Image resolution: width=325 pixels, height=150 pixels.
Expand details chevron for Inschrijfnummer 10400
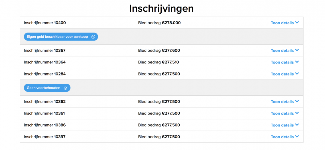[297, 23]
